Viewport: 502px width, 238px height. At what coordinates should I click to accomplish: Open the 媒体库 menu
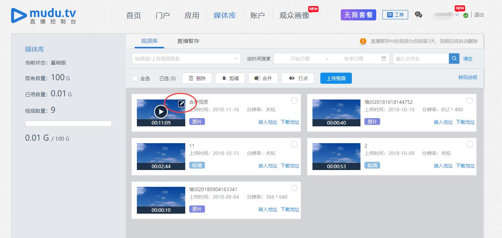point(225,15)
